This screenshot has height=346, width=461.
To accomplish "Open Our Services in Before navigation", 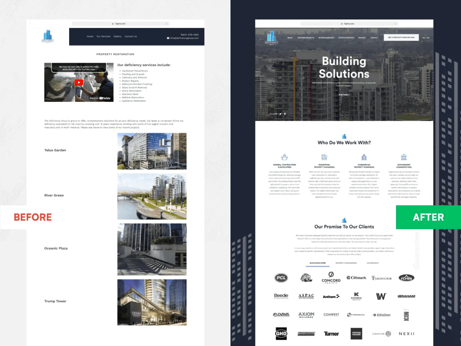I will point(103,37).
